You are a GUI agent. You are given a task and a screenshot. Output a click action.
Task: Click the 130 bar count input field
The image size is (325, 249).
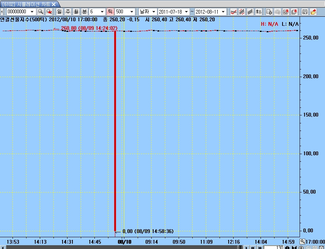274,247
